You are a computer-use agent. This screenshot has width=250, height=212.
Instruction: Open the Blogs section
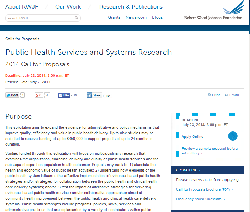[157, 17]
